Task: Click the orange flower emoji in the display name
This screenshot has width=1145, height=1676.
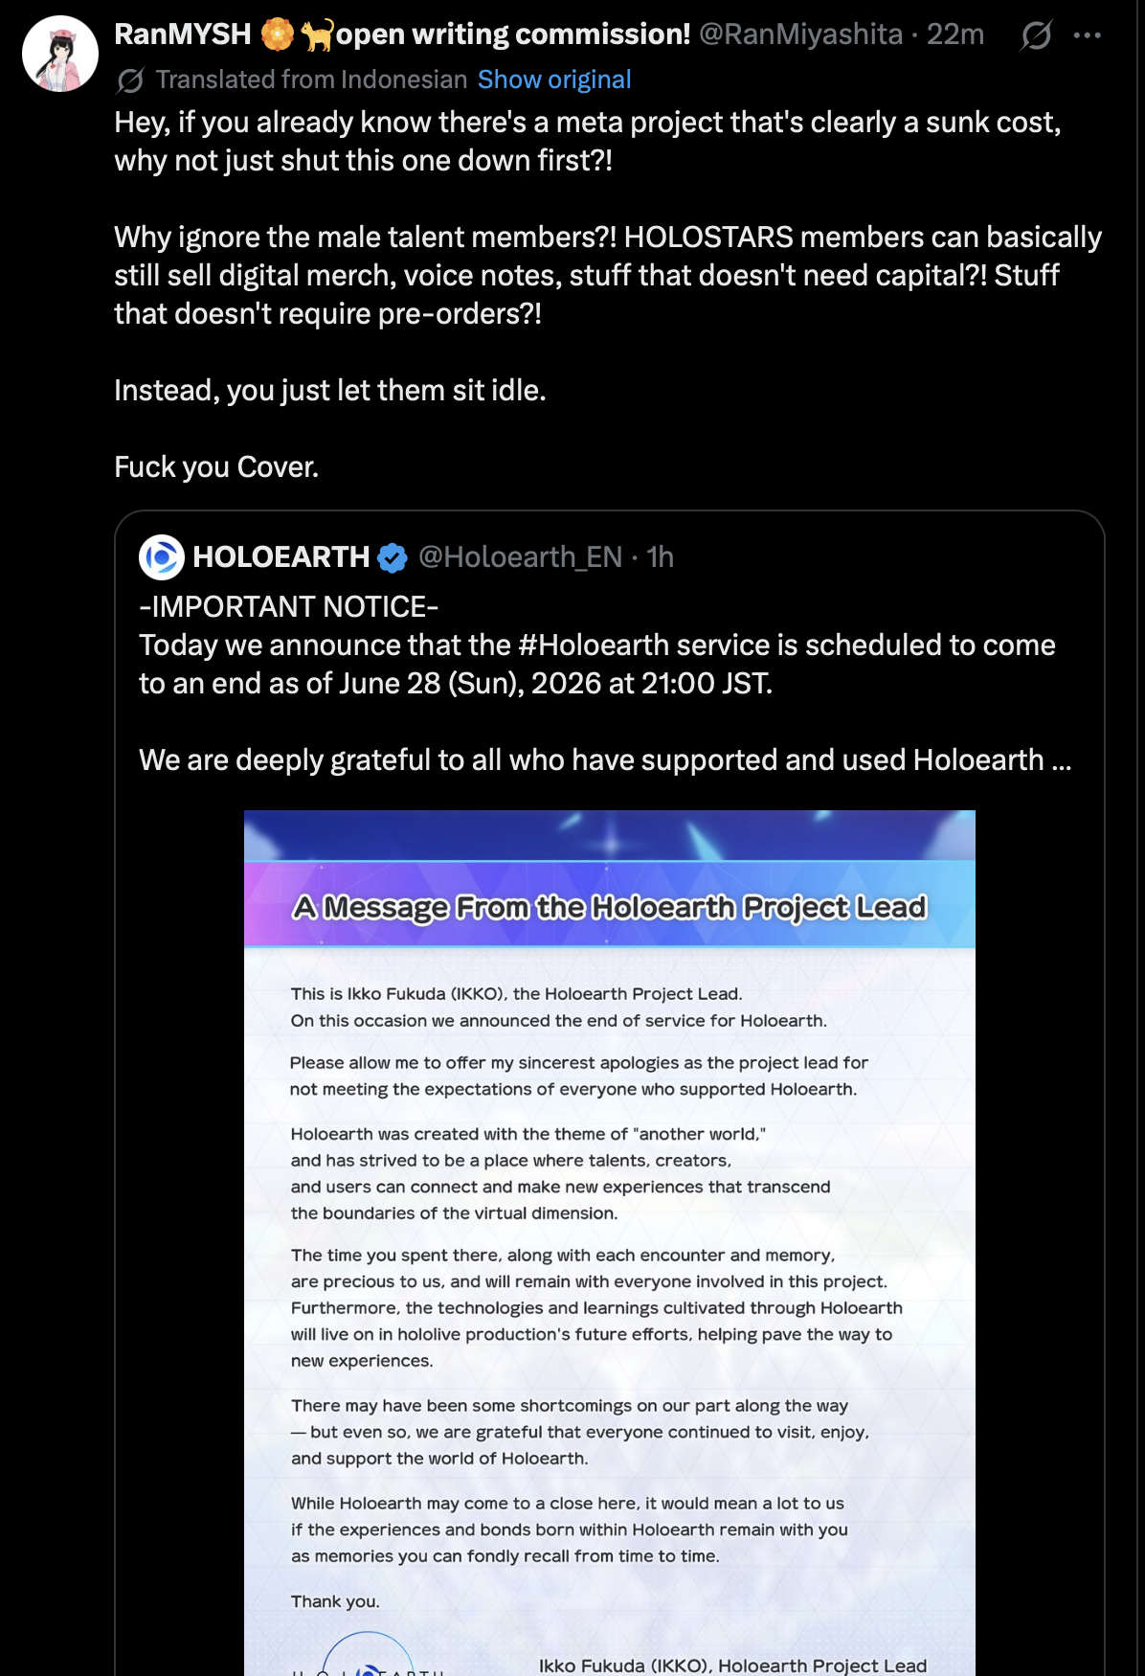Action: pos(278,34)
